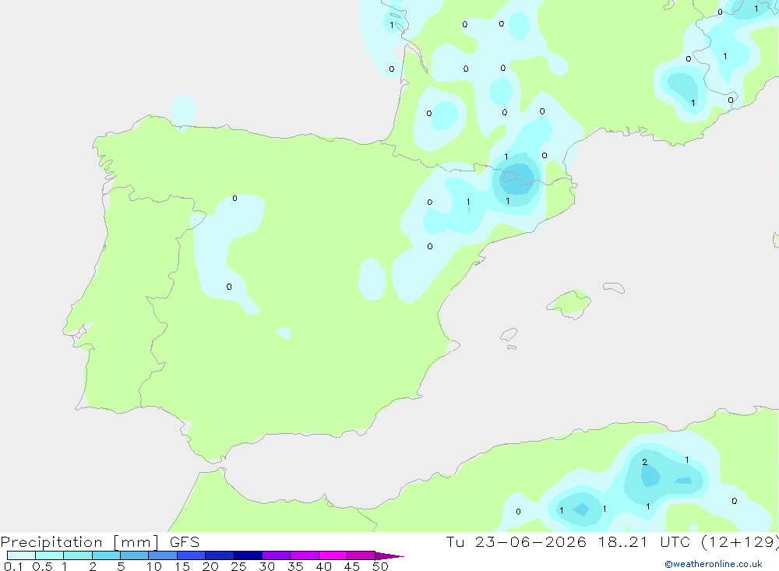Image resolution: width=779 pixels, height=571 pixels.
Task: Click the 'Precipitation [mm] GFS' title text
Action: pyautogui.click(x=100, y=542)
